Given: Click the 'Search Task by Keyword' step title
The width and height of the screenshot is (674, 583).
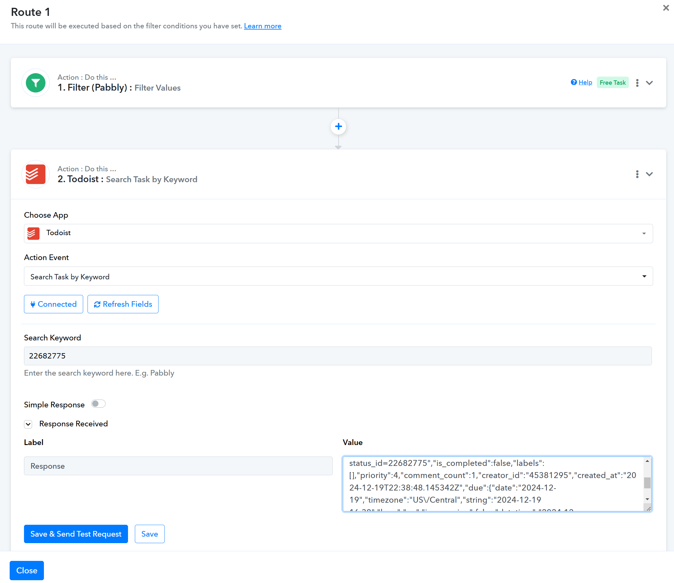Looking at the screenshot, I should [152, 179].
